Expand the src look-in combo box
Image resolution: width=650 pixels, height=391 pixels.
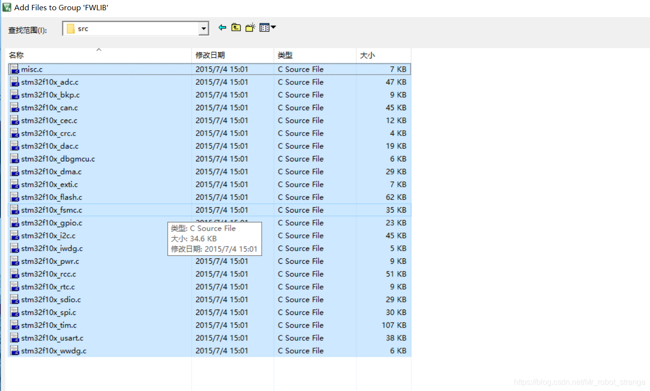point(203,29)
